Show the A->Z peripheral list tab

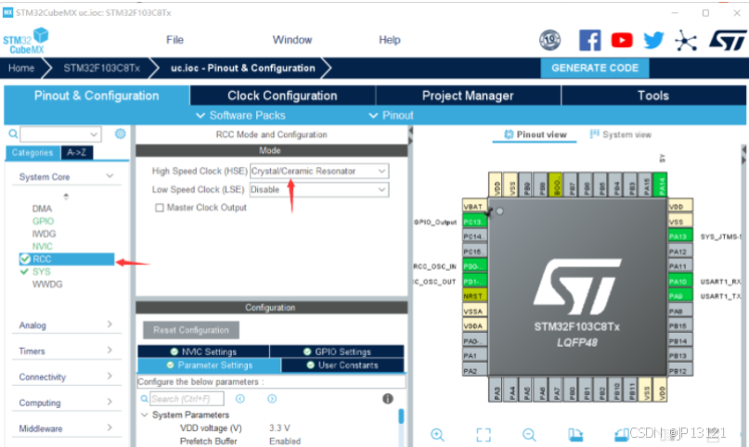(x=76, y=153)
